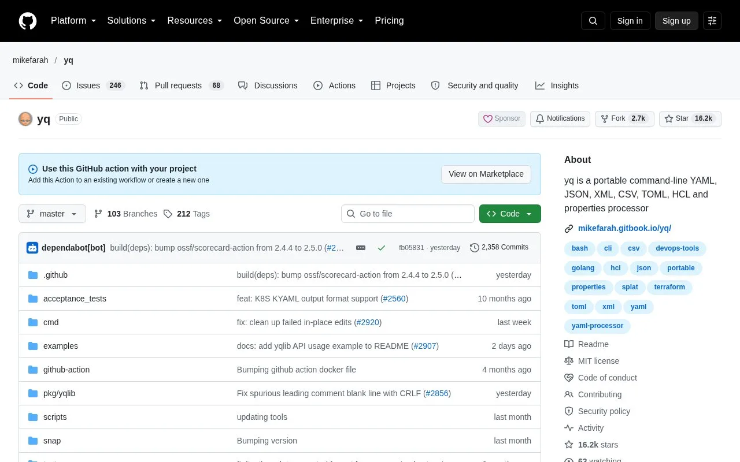Click the Notifications bell button
This screenshot has height=462, width=740.
click(560, 119)
